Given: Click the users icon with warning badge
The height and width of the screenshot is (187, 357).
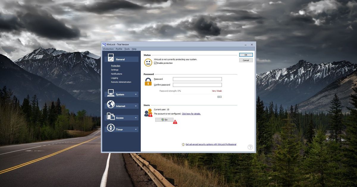Looking at the screenshot, I should tap(148, 113).
